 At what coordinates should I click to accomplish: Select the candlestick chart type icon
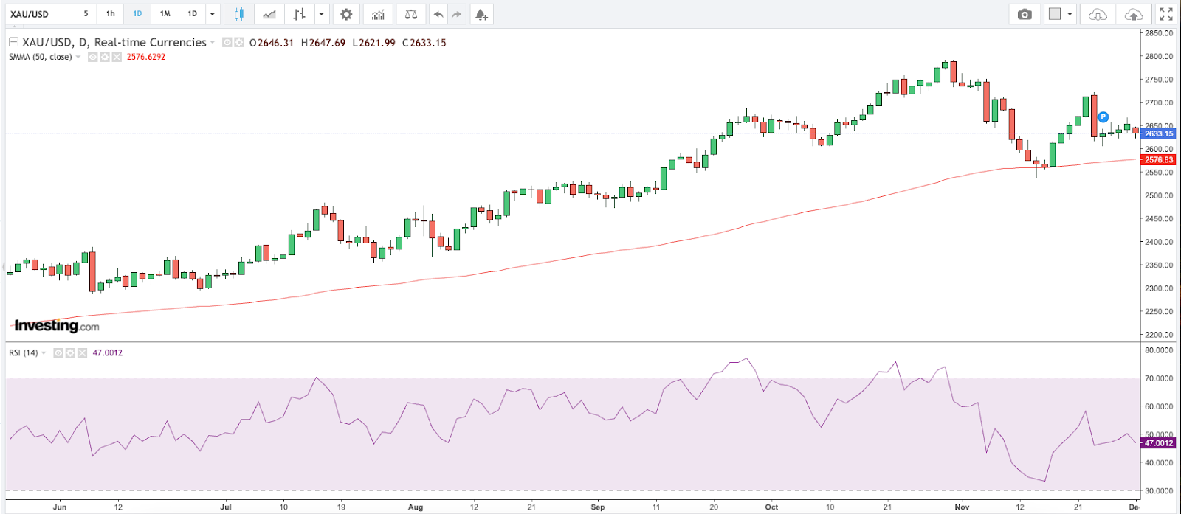[238, 14]
